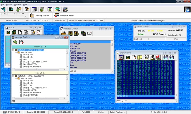
Task: Click the networked computers icon in Message Creator
Action: click(x=83, y=33)
